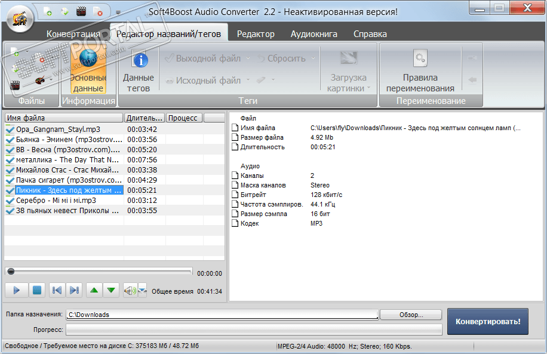Image resolution: width=547 pixels, height=354 pixels.
Task: Click the disc with checkmark quick access icon
Action: [64, 12]
